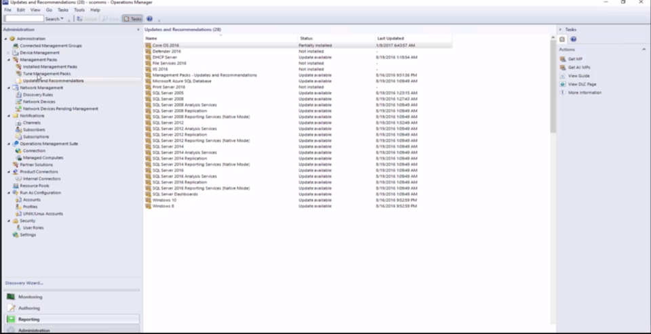Click the User Roles icon
The height and width of the screenshot is (334, 651).
[x=19, y=228]
